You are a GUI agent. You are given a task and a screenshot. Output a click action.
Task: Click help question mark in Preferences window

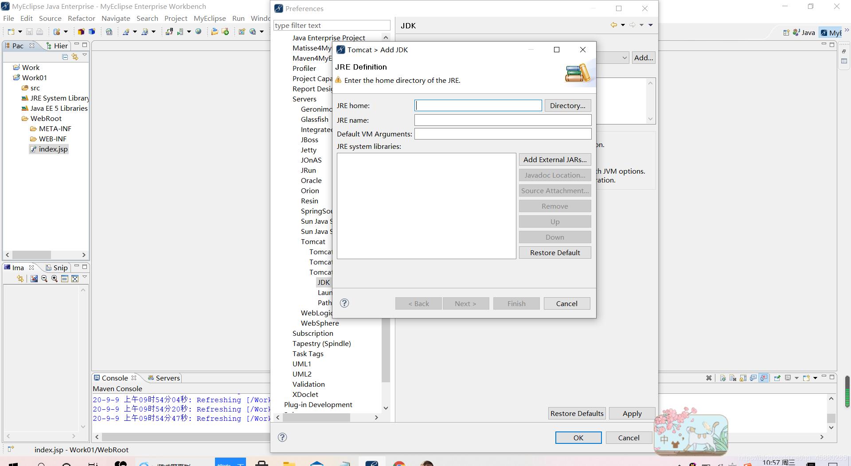click(282, 437)
